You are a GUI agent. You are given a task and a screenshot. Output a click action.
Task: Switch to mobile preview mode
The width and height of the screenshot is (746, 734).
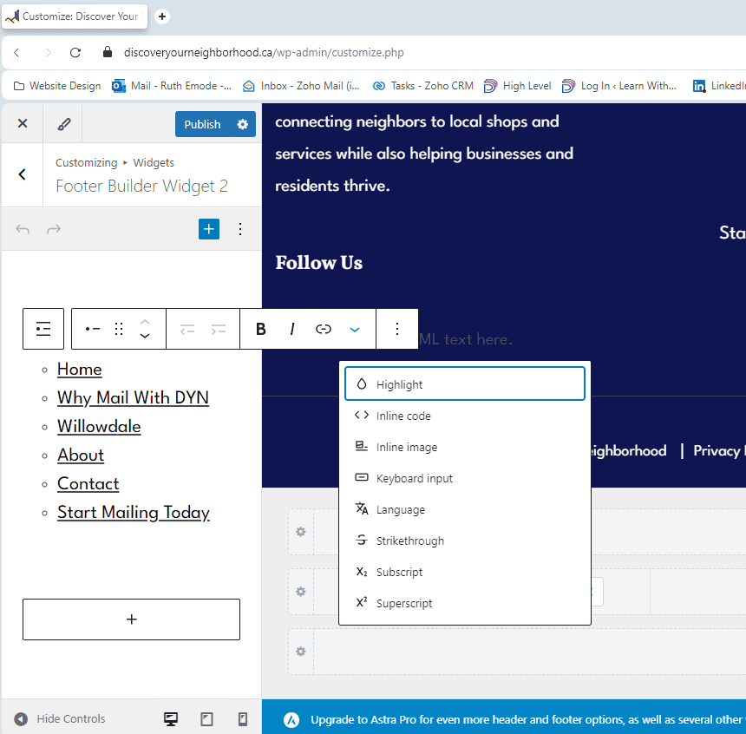click(243, 719)
